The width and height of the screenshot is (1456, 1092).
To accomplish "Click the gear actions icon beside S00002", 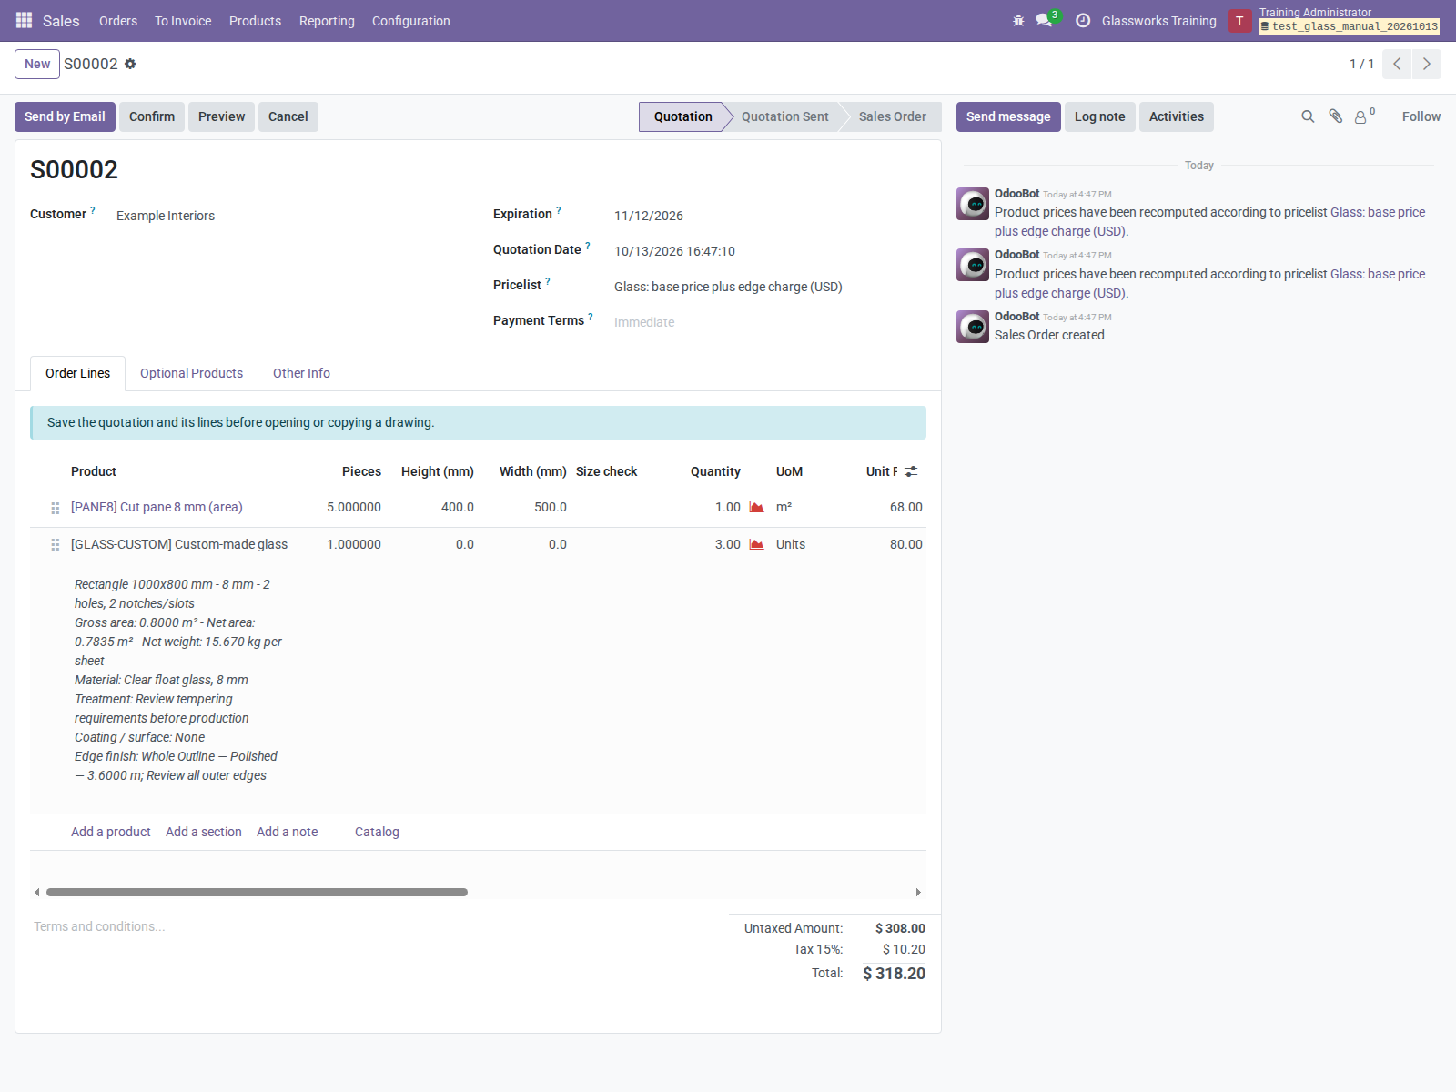I will tap(130, 64).
